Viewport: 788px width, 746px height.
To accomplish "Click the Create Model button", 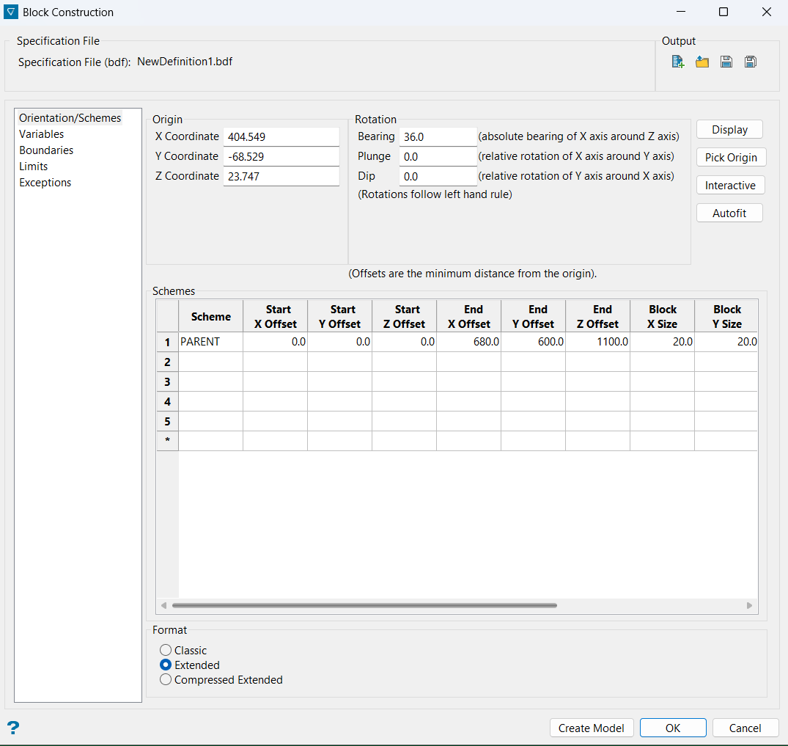I will click(591, 728).
